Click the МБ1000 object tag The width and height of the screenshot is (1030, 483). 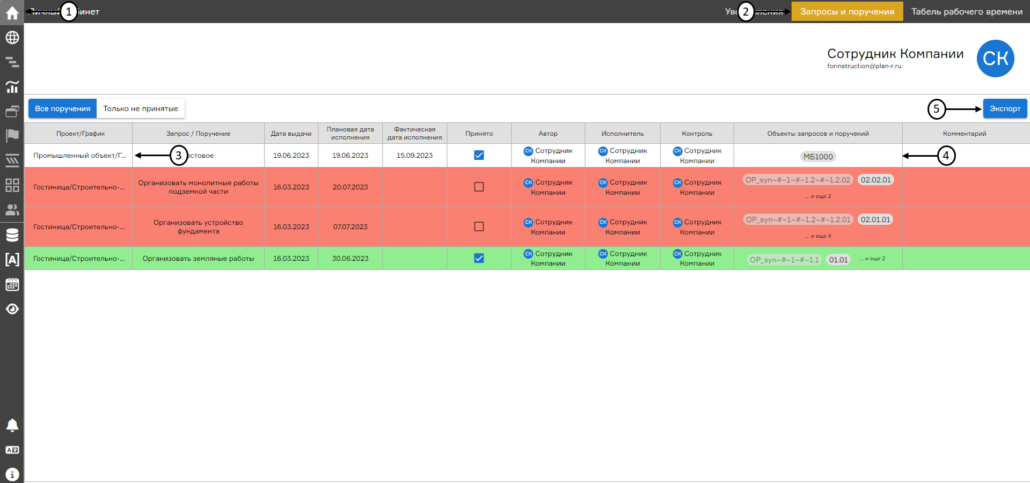point(818,157)
